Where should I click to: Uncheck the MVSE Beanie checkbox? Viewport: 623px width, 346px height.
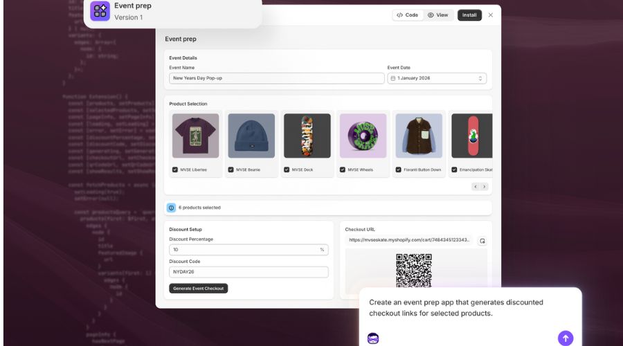231,170
